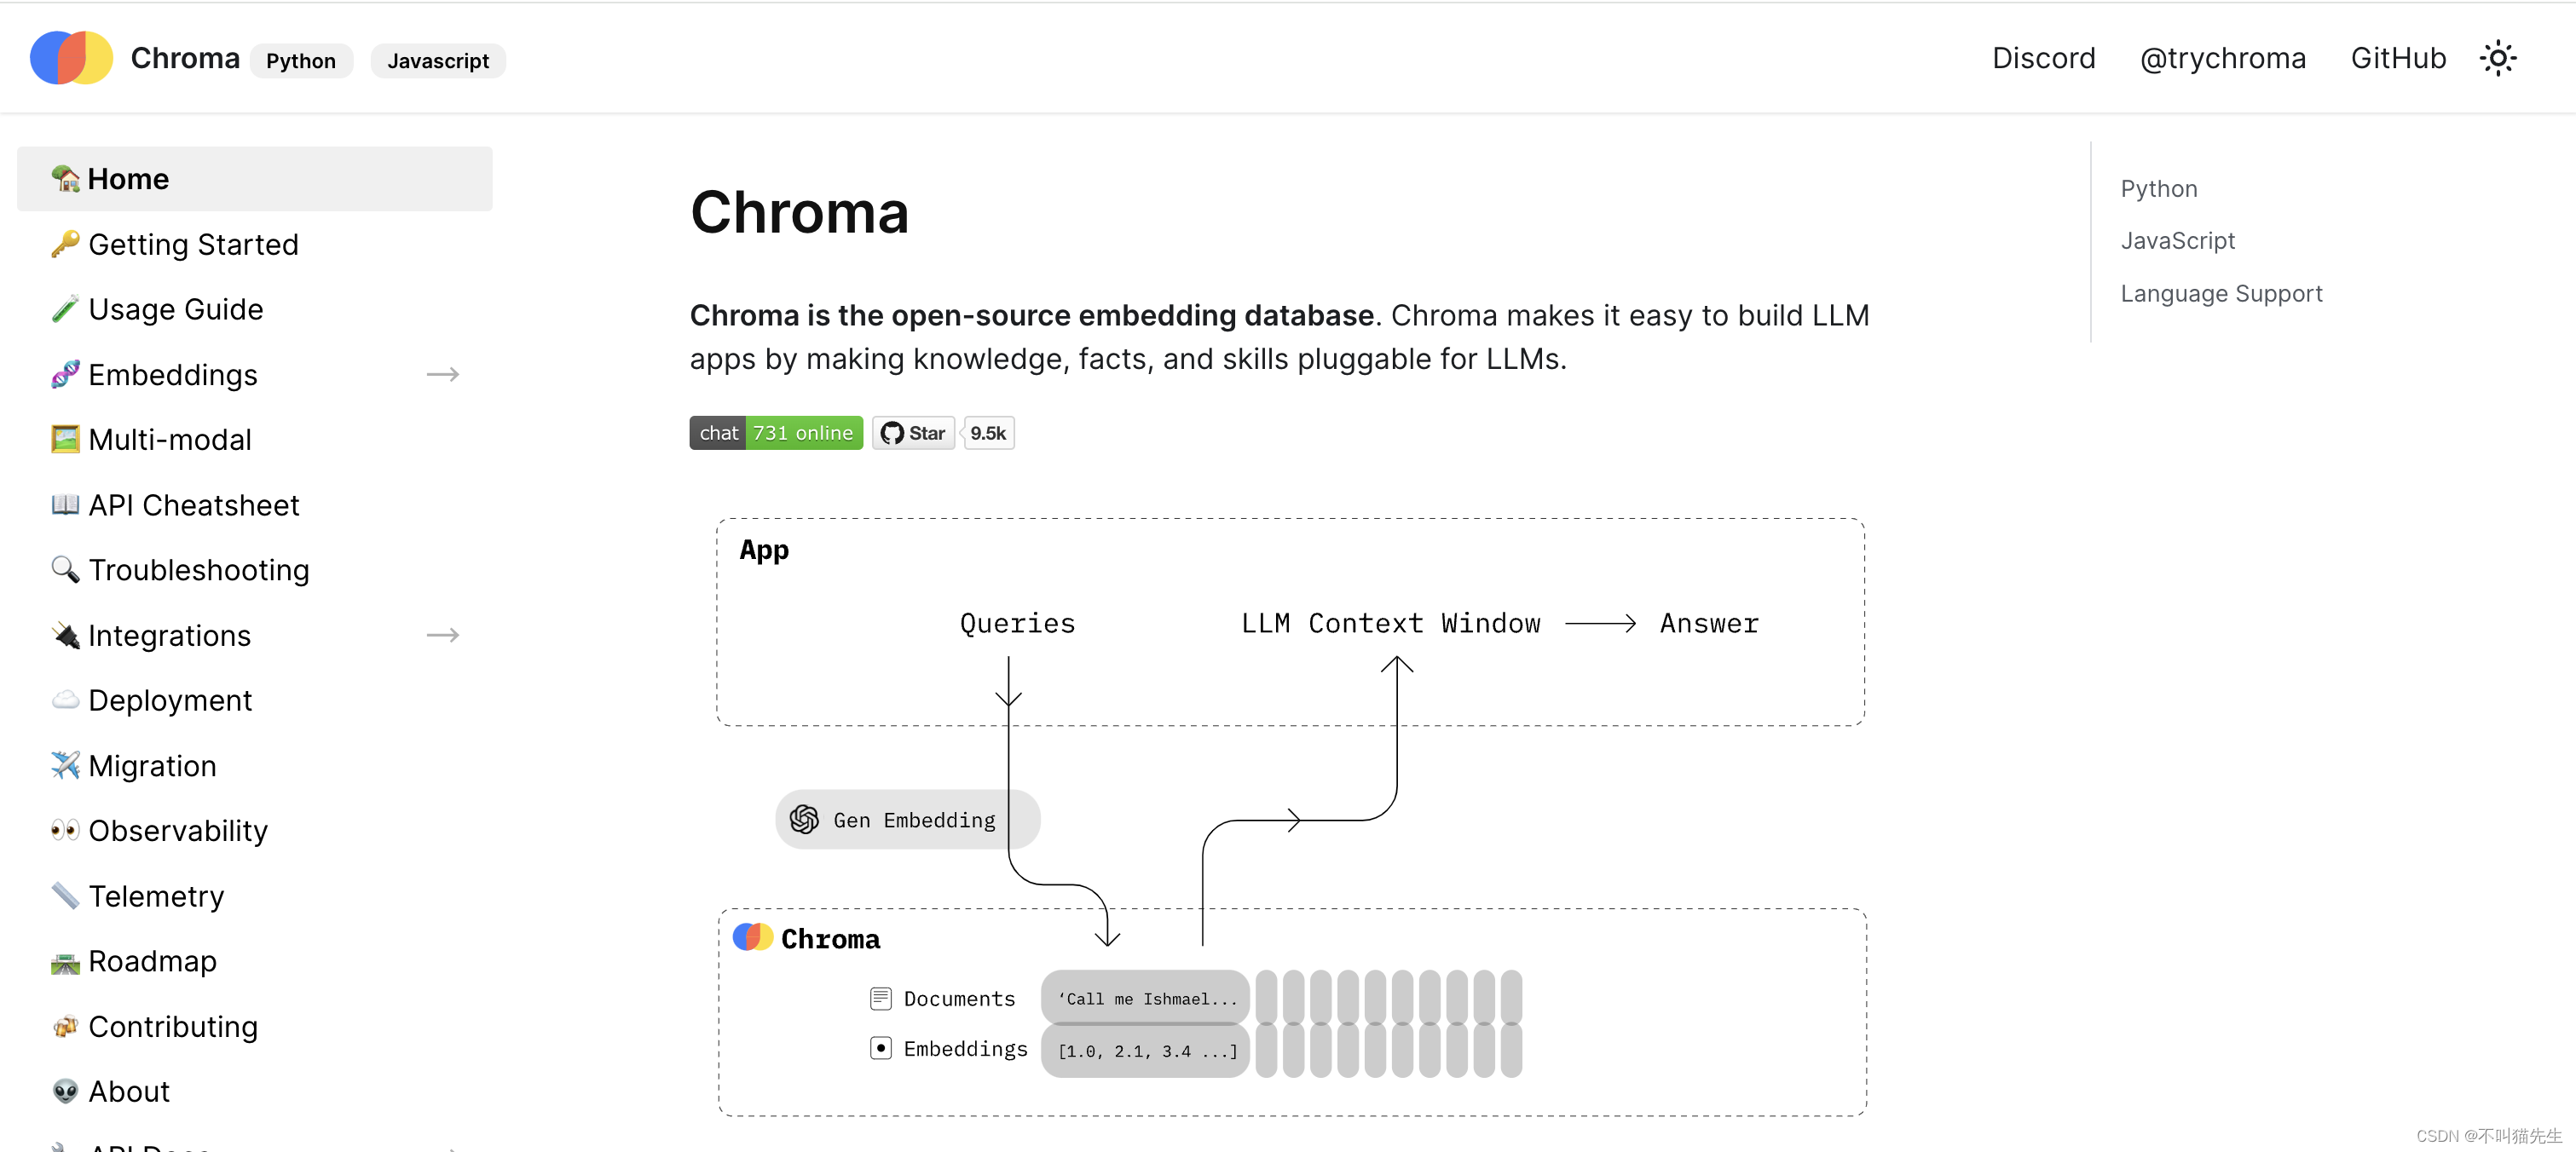Screen dimensions: 2576x1152
Task: Jump to Language Support in table of contents
Action: pyautogui.click(x=2221, y=294)
